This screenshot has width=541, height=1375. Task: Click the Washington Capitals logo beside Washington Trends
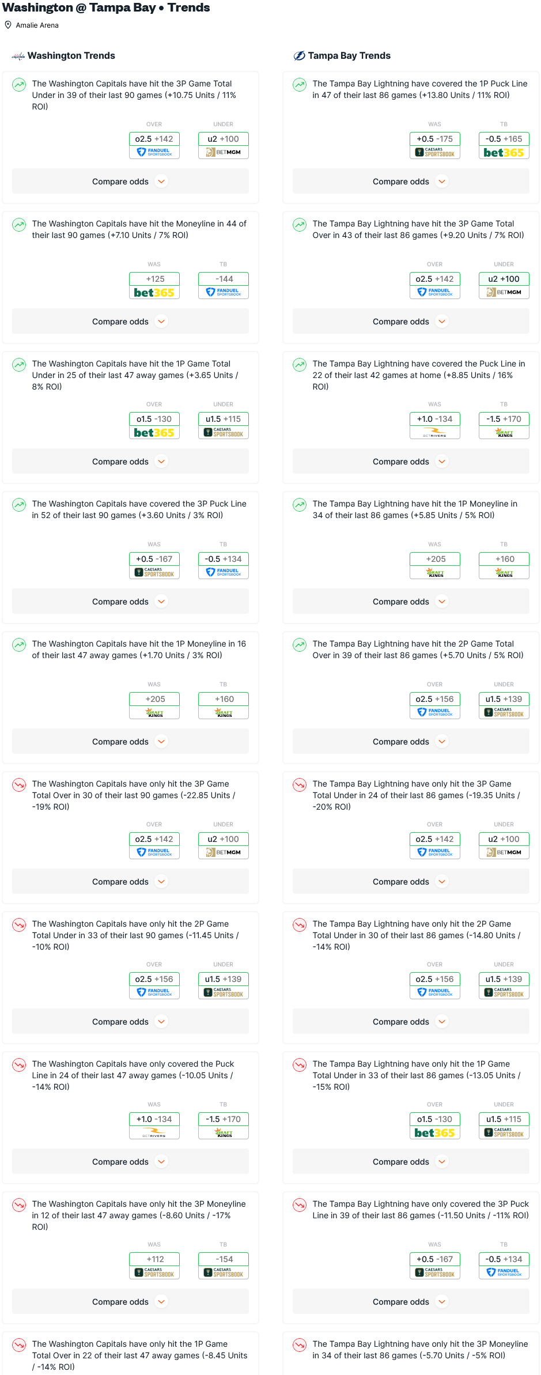18,56
